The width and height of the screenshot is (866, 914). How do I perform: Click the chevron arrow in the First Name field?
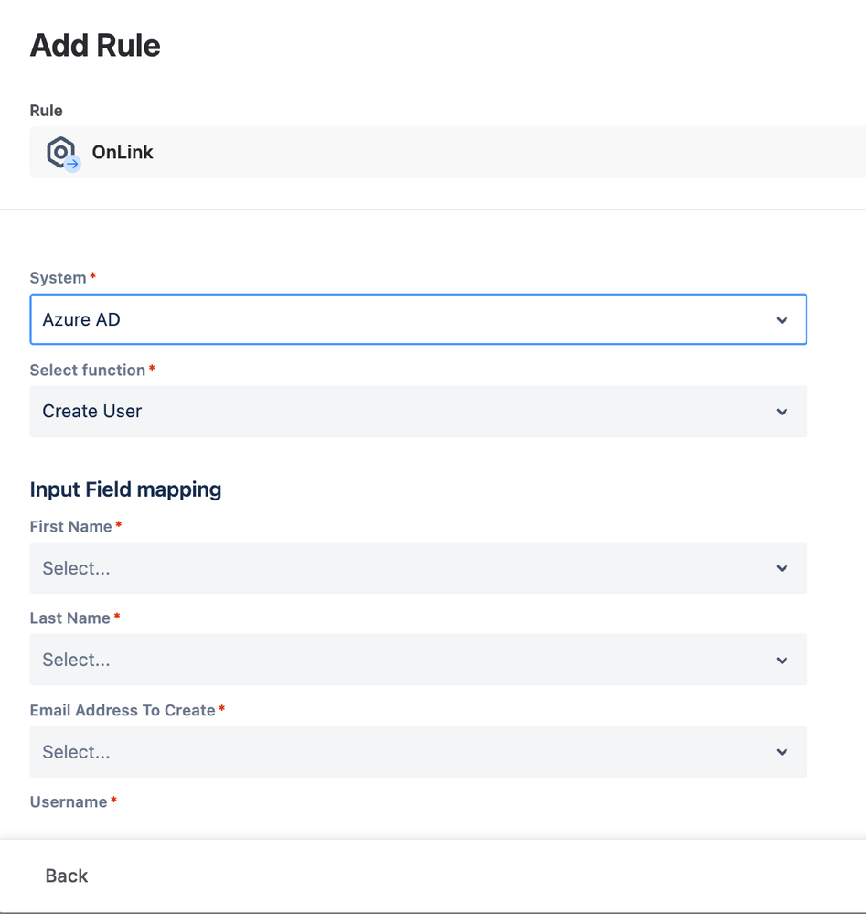tap(782, 568)
